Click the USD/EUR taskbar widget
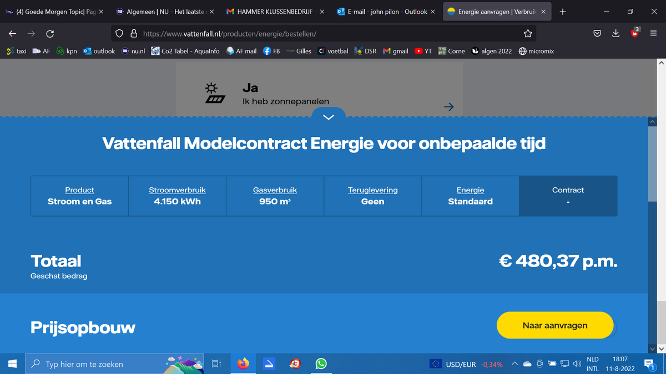The image size is (666, 374). (x=466, y=364)
